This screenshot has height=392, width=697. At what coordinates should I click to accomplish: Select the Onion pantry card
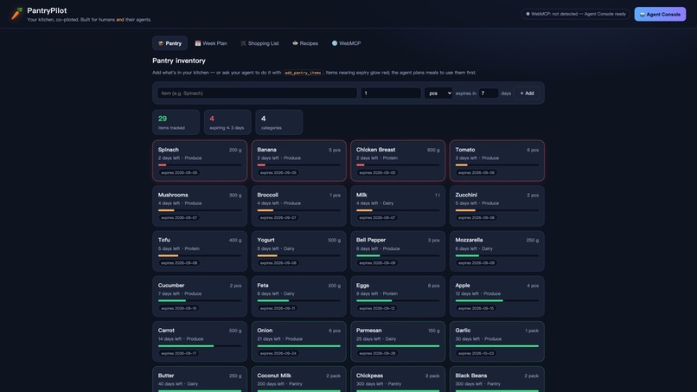point(298,341)
